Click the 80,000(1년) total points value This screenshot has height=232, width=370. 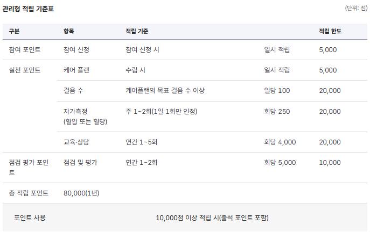click(x=81, y=193)
